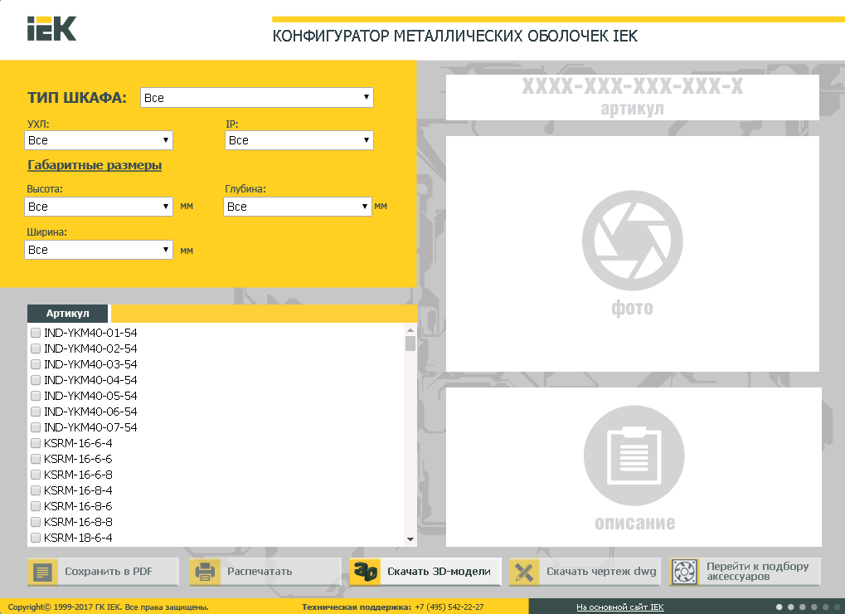Click the dwg drawing pencil icon
845x614 pixels.
click(x=524, y=572)
